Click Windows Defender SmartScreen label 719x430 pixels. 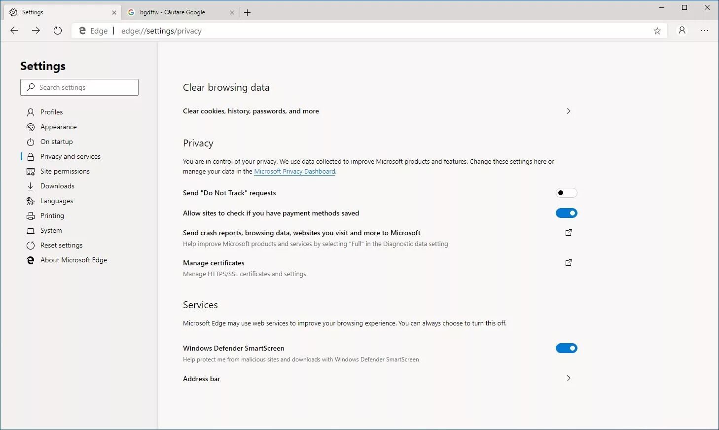(234, 348)
